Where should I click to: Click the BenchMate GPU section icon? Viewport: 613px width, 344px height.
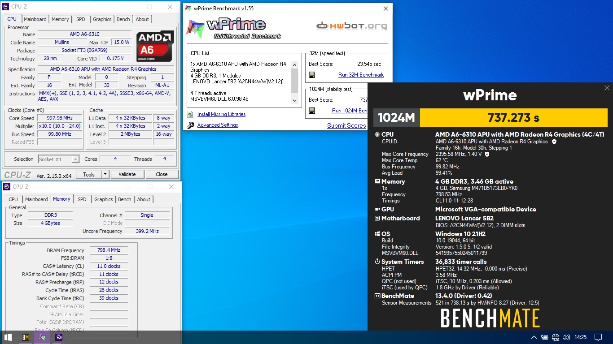tap(377, 209)
